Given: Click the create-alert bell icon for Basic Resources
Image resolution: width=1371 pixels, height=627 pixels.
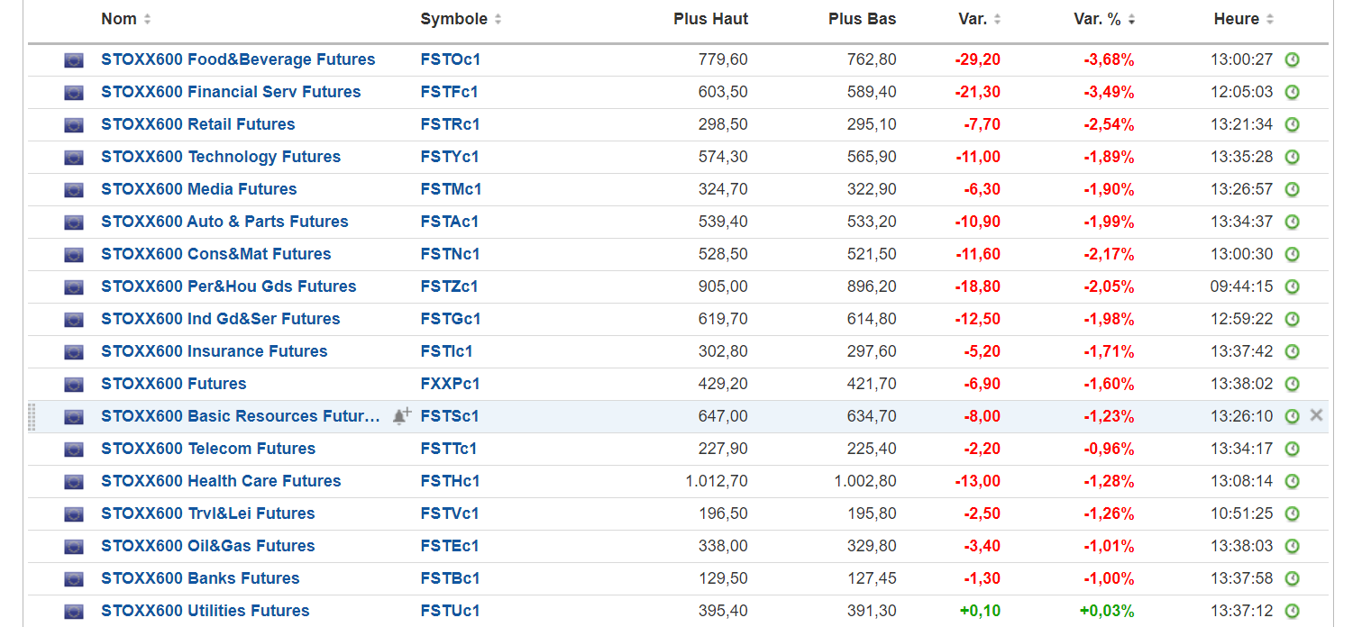Looking at the screenshot, I should 401,416.
